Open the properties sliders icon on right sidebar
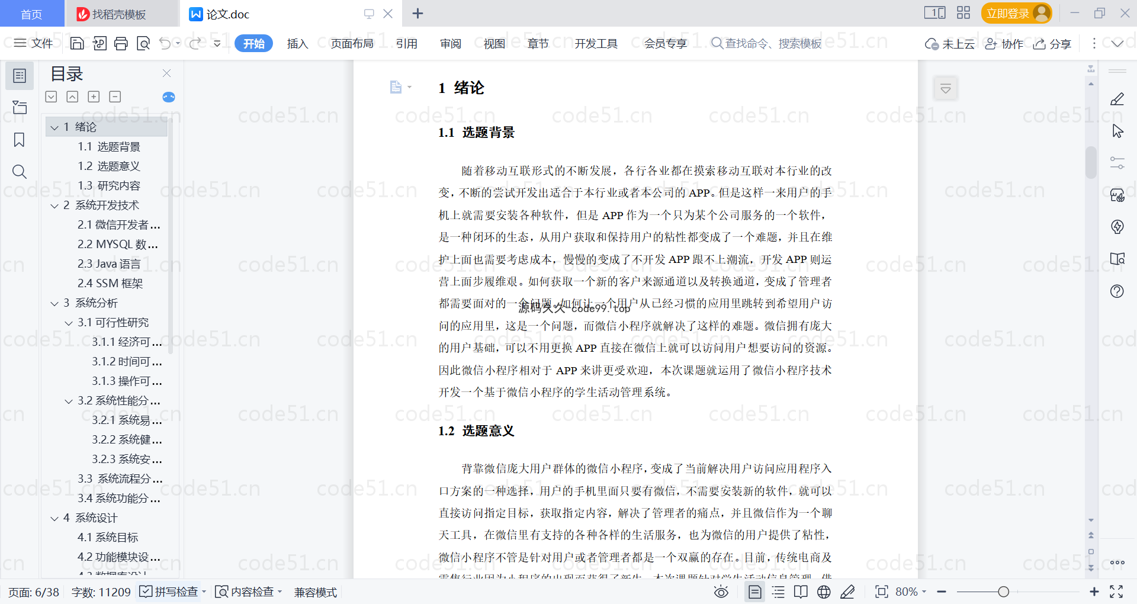This screenshot has height=604, width=1137. (1117, 163)
